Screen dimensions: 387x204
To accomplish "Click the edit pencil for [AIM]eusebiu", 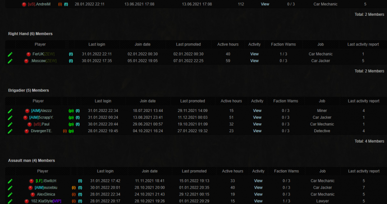I will coord(10,188).
